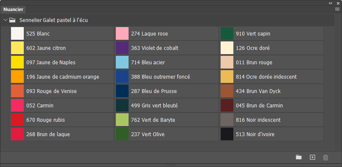Viewport: 342px width, 167px height.
Task: Click the Sennelier Galet group folder icon
Action: 12,20
